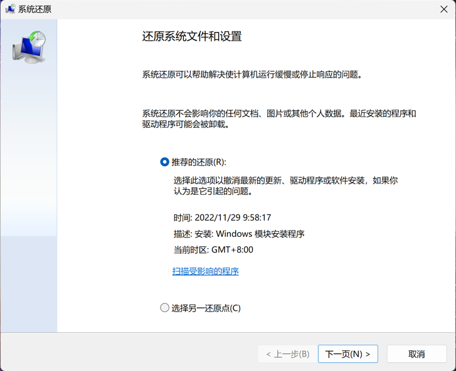Click the text 当前时区: GMT+8:00
Viewport: 456px width, 371px height.
213,249
